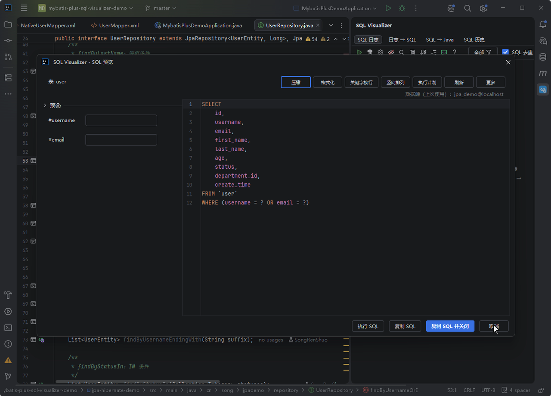Click the #username parameter input field
551x396 pixels.
(121, 121)
